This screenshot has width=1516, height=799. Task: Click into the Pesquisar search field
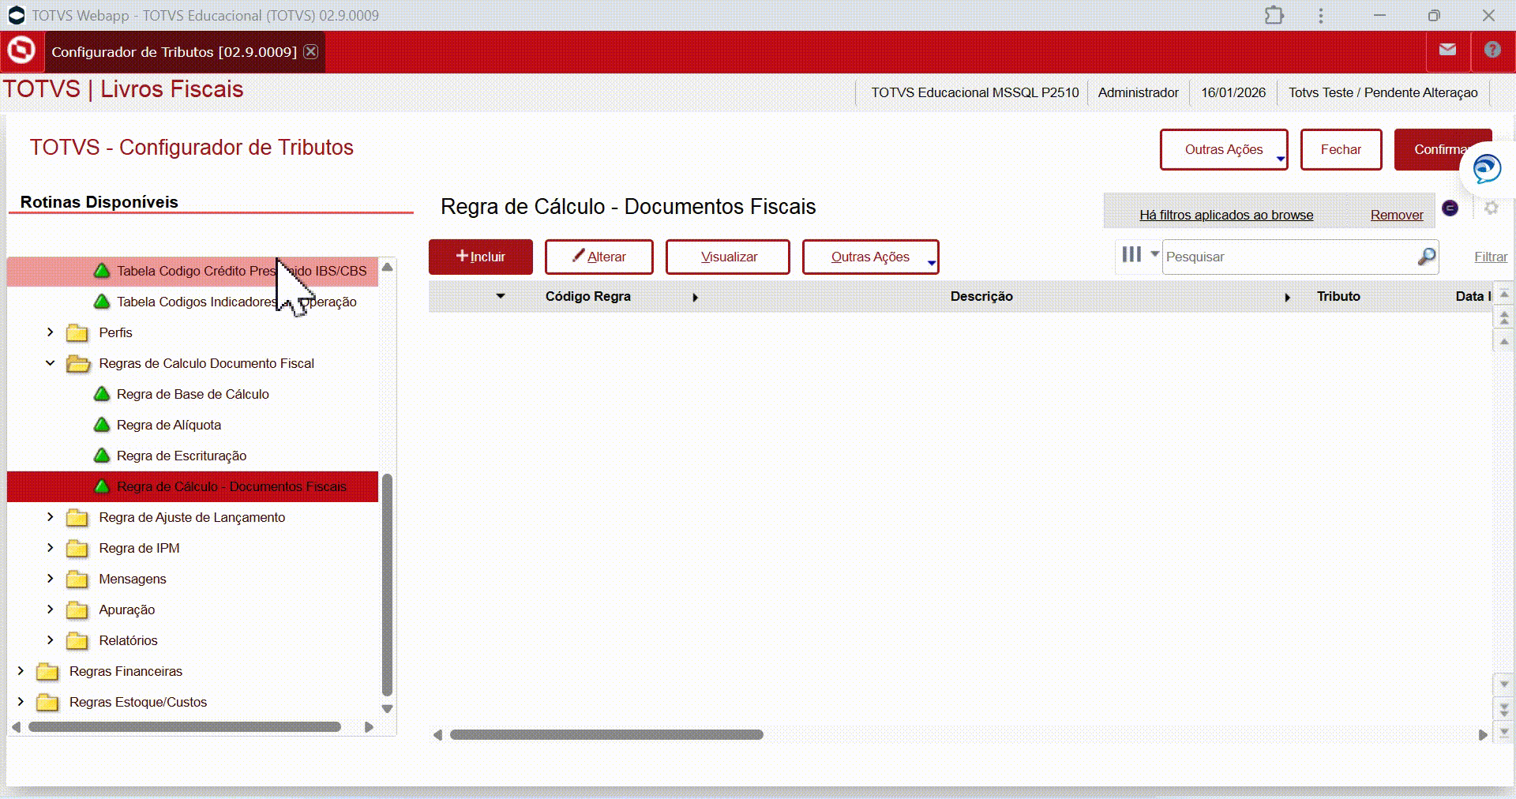pos(1290,257)
